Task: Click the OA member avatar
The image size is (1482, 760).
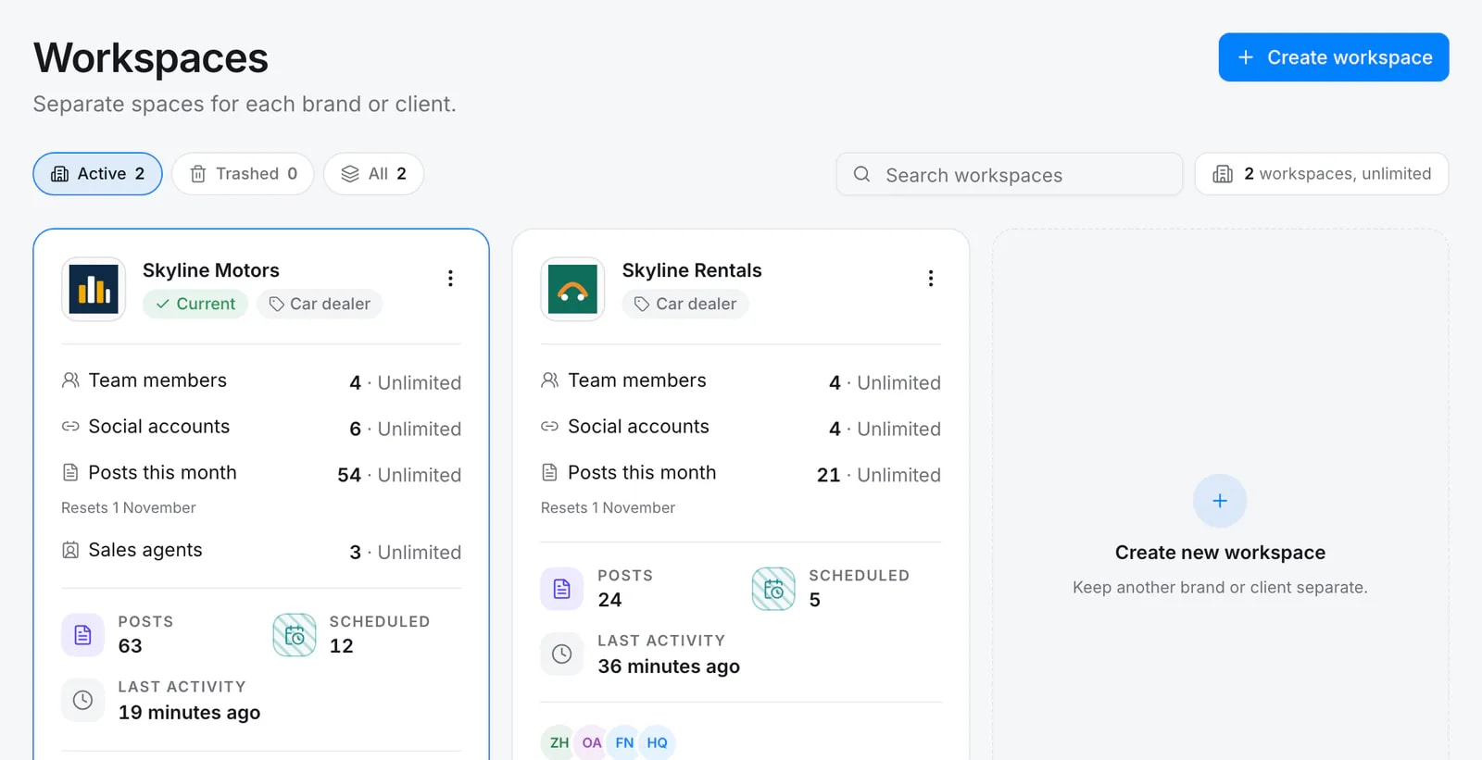Action: click(592, 742)
